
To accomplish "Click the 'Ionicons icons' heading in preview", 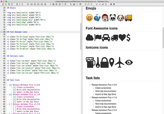I will pos(97,47).
